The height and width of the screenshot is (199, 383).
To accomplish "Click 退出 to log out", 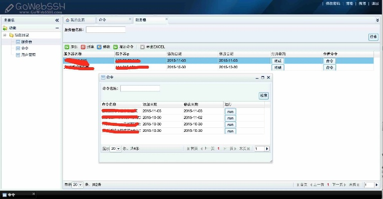I will 375,3.
